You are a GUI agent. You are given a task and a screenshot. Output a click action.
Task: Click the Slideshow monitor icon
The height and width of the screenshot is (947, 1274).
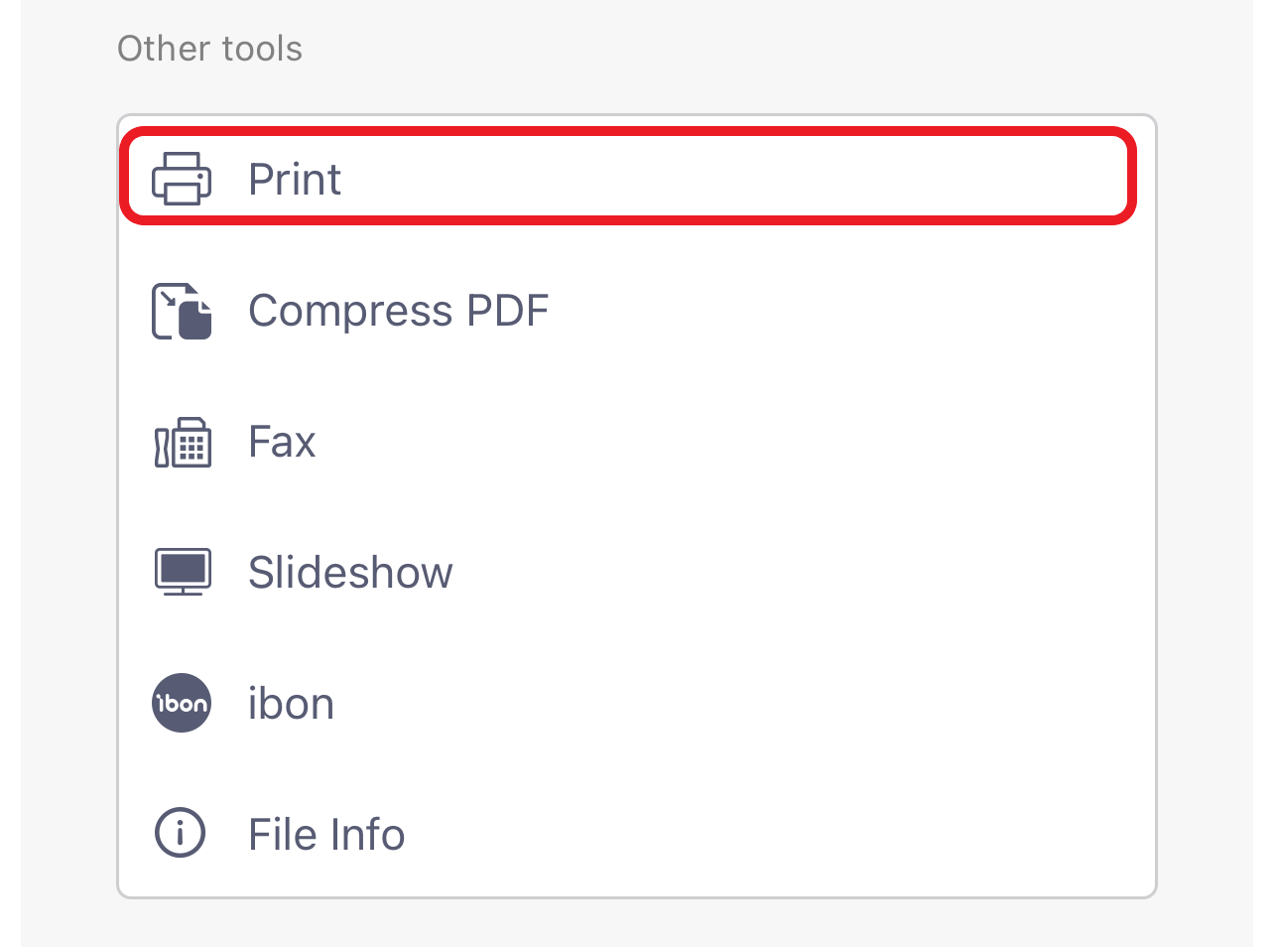click(x=183, y=572)
